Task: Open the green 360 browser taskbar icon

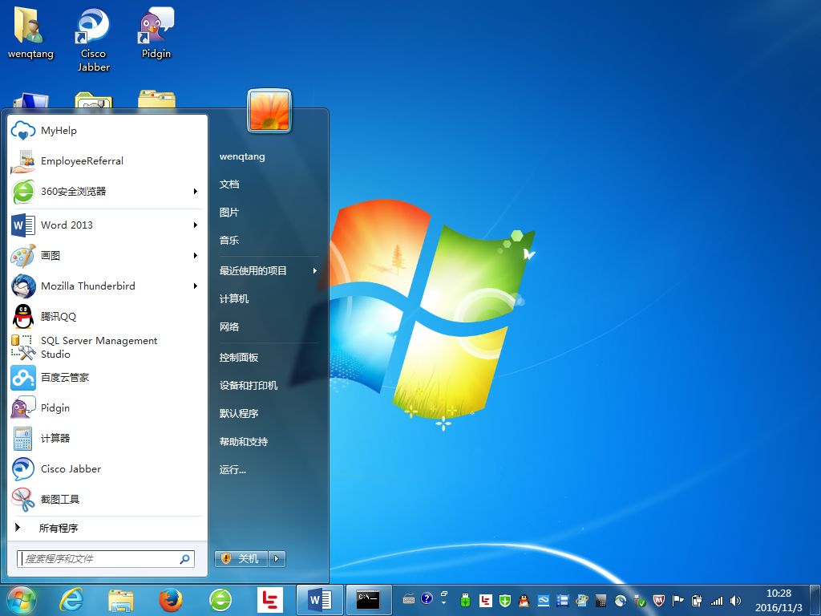Action: click(220, 600)
